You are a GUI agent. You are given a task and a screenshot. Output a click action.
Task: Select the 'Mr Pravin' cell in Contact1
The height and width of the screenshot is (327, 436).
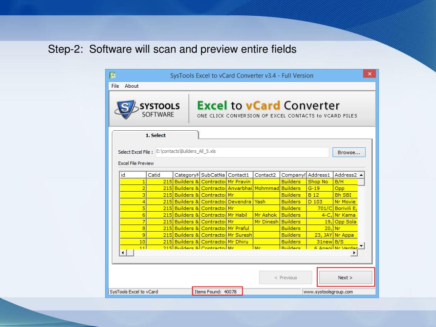coord(239,182)
